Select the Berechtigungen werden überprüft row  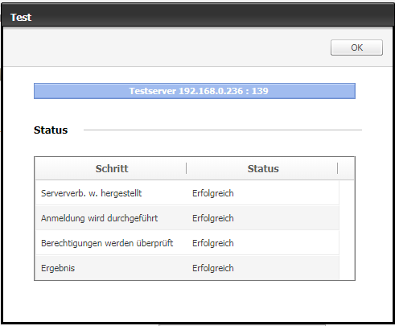pos(187,243)
